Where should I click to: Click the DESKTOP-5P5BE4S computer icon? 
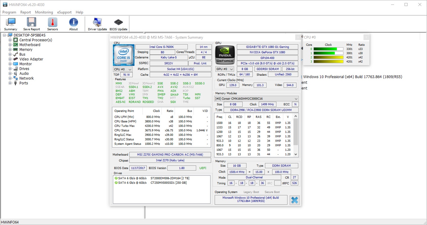tap(10, 35)
